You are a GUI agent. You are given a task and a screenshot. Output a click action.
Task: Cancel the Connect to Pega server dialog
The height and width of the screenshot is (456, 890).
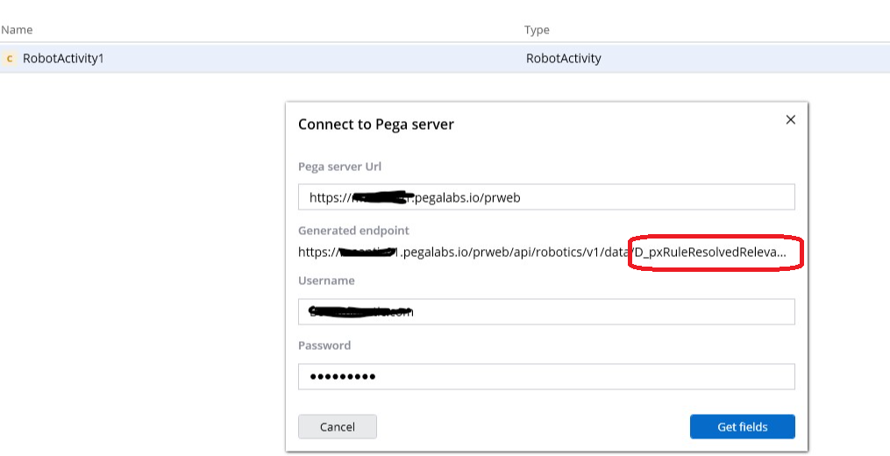(338, 426)
